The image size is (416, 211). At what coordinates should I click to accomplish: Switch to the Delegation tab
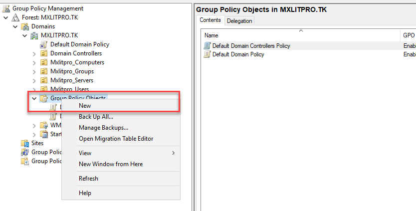(x=239, y=20)
